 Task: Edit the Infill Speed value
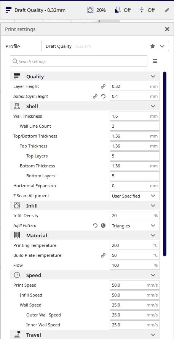(135, 295)
